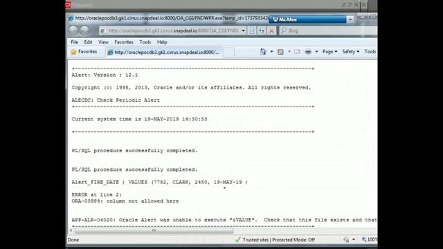The height and width of the screenshot is (249, 443).
Task: Click the magnifier icon in Bing search box
Action: tap(284, 30)
